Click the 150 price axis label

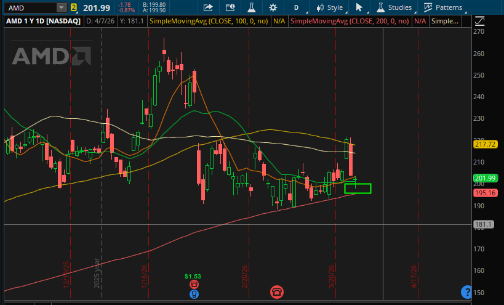(x=479, y=293)
